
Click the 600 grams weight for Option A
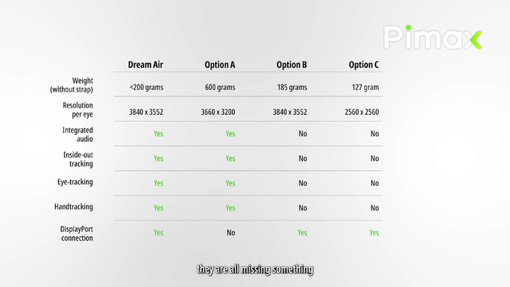[220, 87]
